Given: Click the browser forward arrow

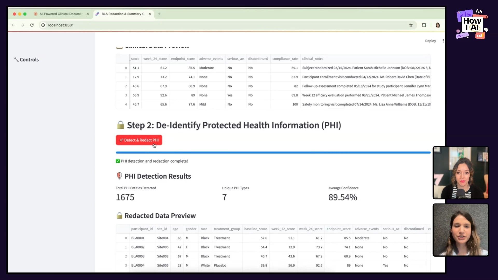Looking at the screenshot, I should (23, 25).
